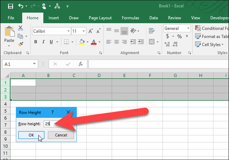229x160 pixels.
Task: Click the Percent Style icon
Action: [x=179, y=36]
